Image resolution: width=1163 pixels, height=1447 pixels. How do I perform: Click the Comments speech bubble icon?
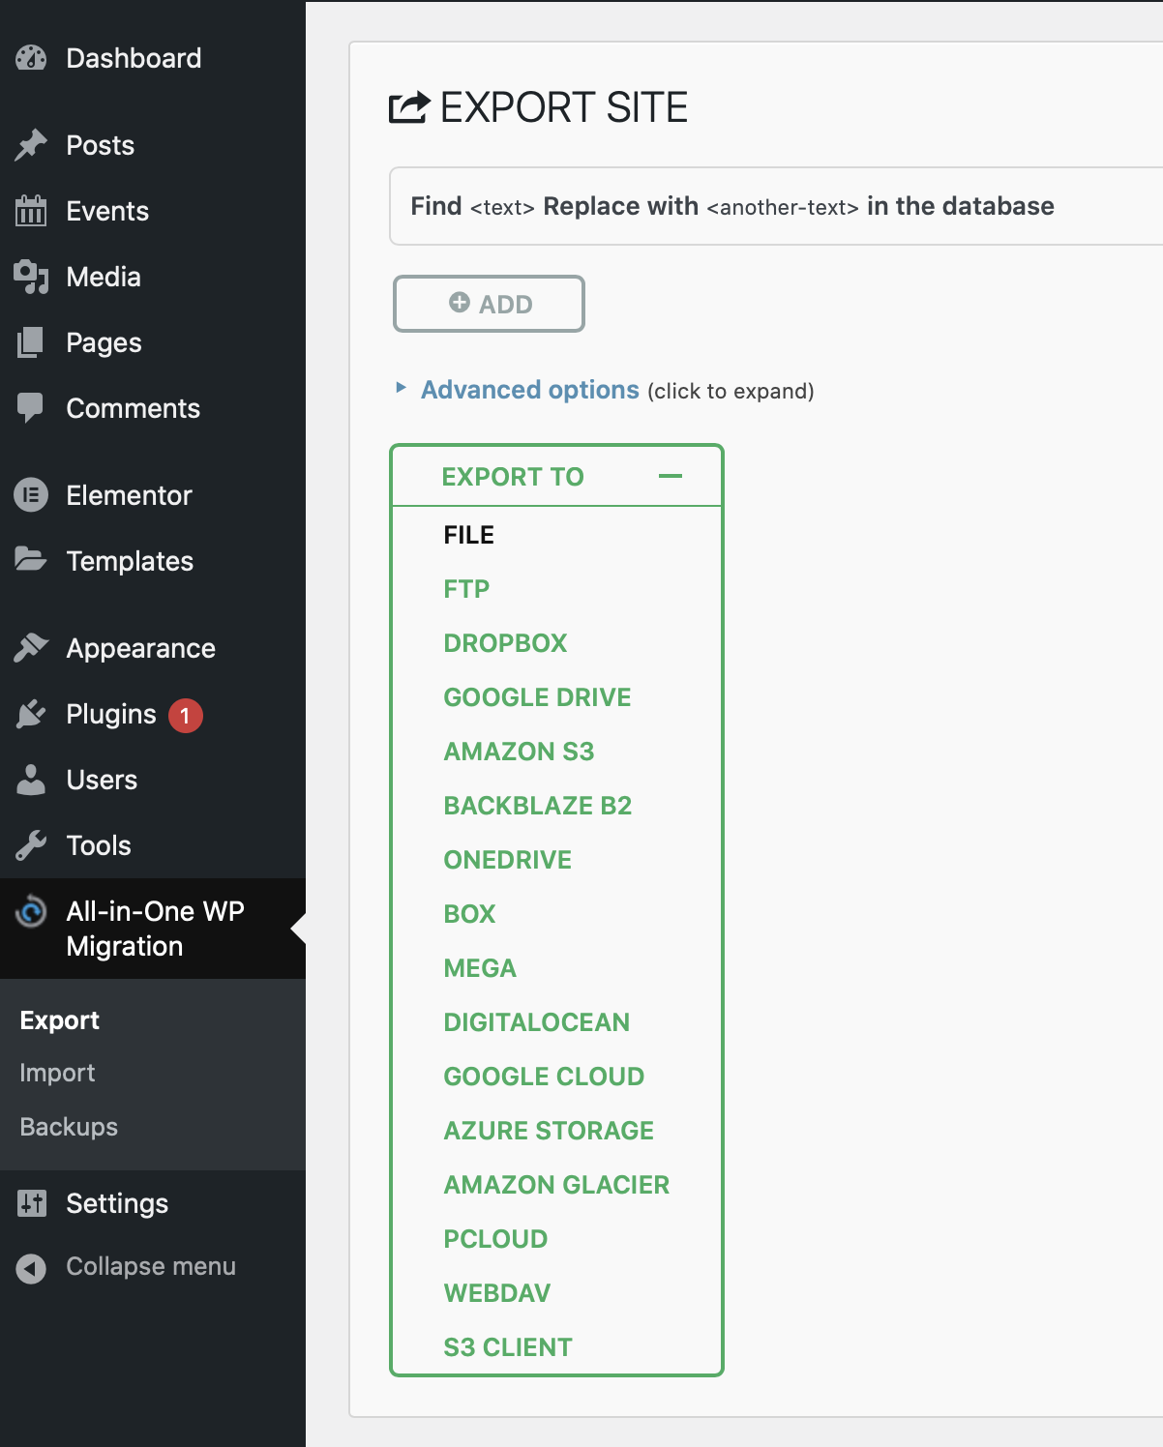tap(31, 408)
